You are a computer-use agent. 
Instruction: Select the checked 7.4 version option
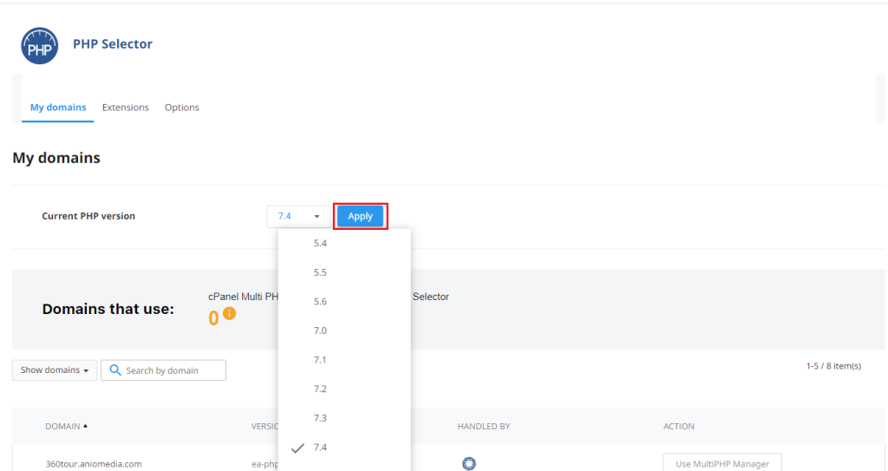pos(320,448)
